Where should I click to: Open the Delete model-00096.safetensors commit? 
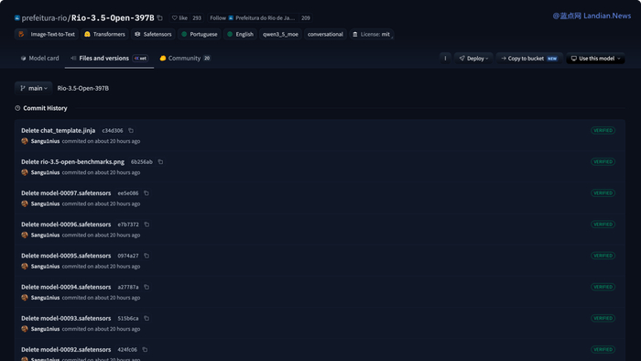coord(66,224)
